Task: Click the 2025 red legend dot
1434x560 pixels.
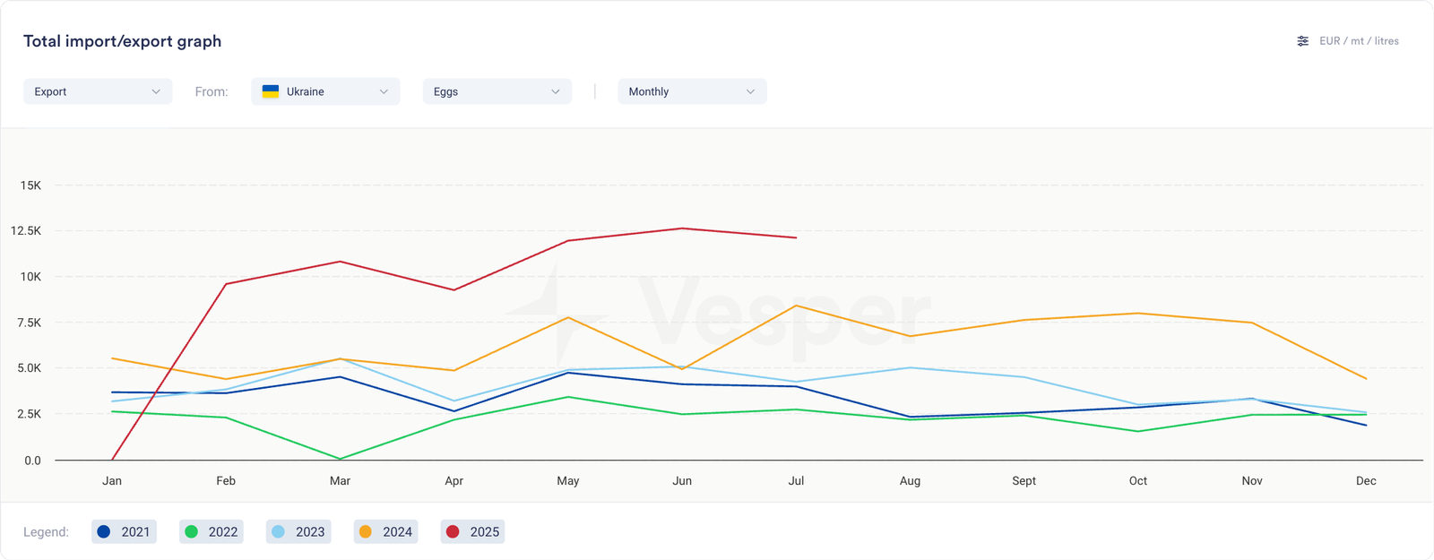Action: (453, 531)
